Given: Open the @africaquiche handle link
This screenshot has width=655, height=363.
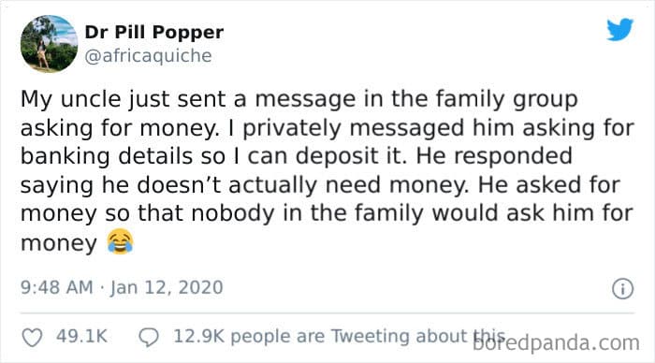Looking at the screenshot, I should coord(148,55).
